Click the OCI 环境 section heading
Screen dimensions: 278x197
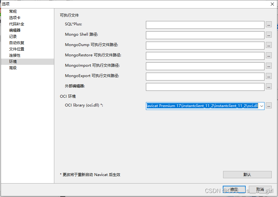click(68, 96)
